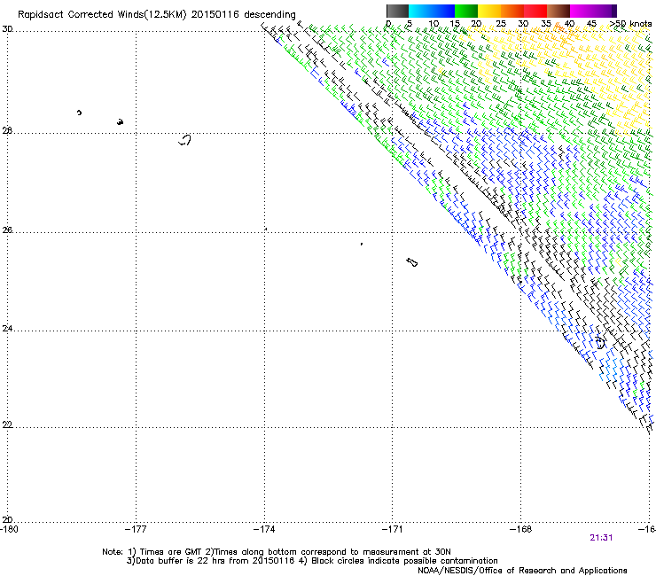Click the -171 longitude axis label

coord(393,530)
